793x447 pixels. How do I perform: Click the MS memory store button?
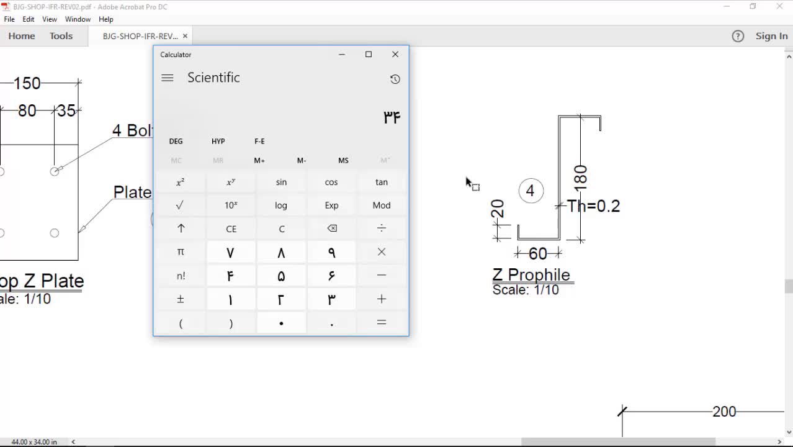point(343,161)
